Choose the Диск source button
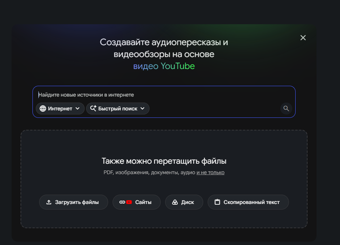 184,202
